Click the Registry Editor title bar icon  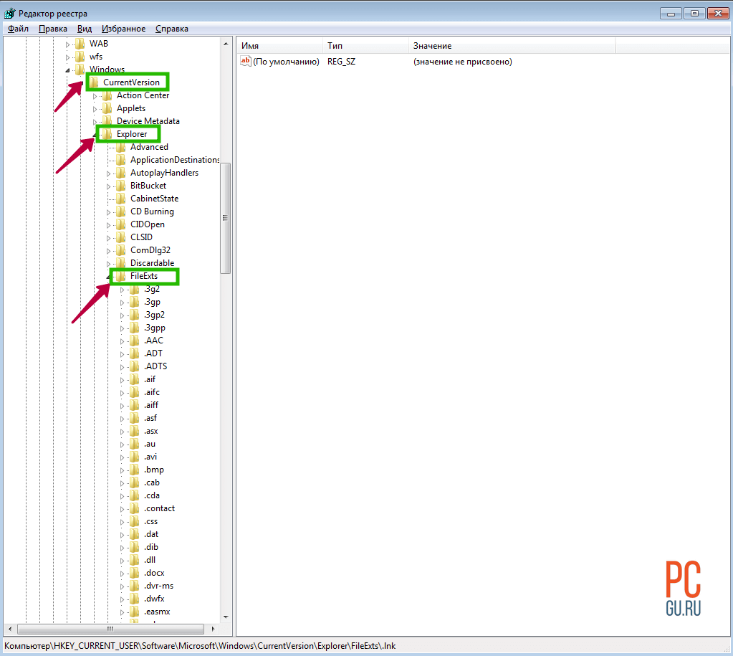pos(9,13)
